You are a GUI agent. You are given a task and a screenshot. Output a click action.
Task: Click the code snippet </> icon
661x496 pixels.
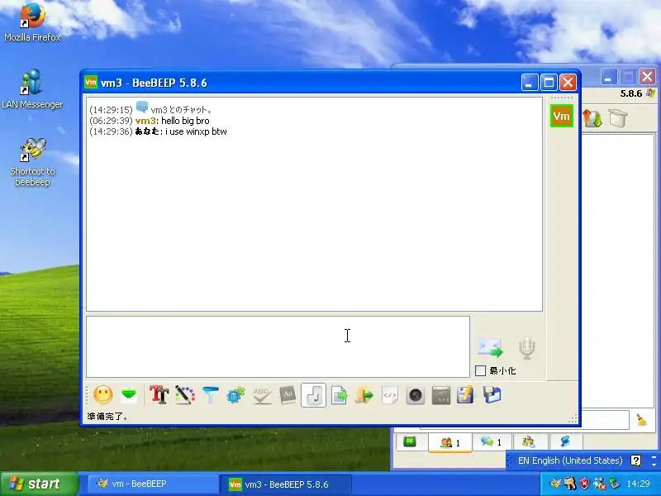389,395
